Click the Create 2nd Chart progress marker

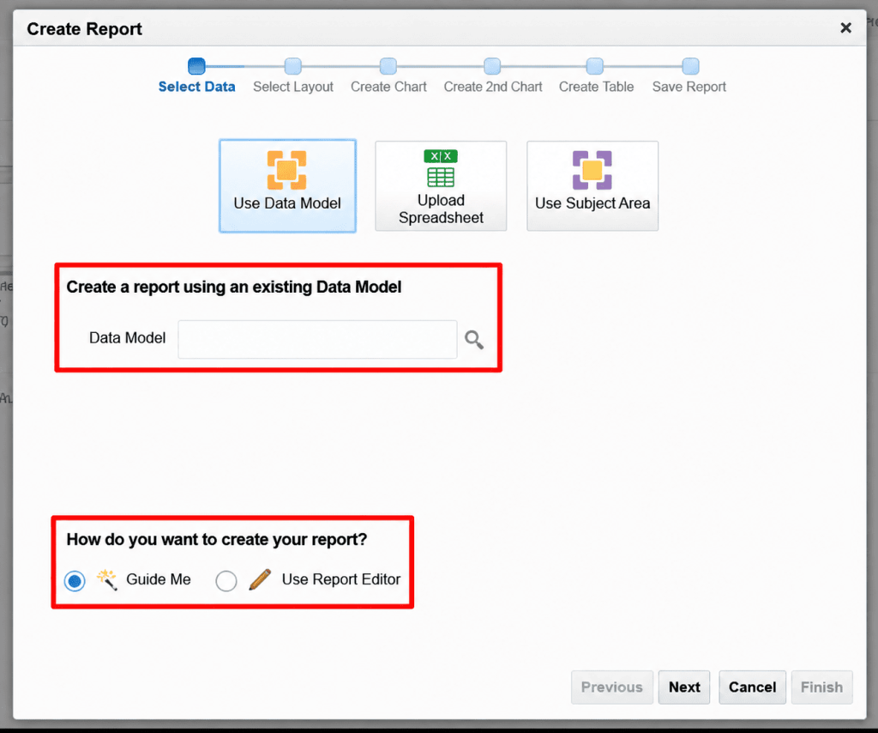(492, 66)
